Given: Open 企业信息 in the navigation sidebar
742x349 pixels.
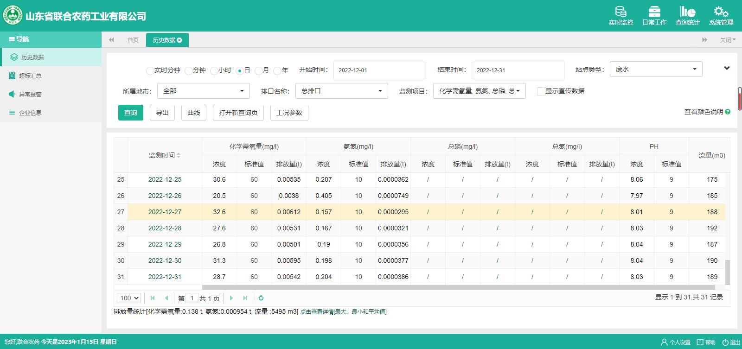Looking at the screenshot, I should [51, 113].
